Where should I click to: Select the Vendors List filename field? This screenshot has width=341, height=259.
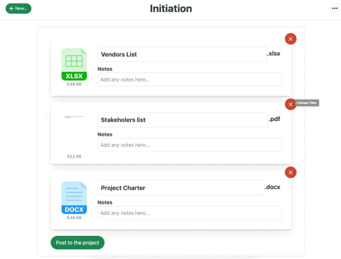[181, 54]
